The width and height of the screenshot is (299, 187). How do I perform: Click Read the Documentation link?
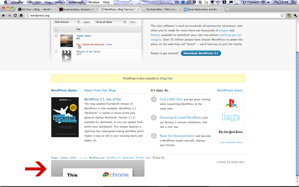click(x=177, y=136)
